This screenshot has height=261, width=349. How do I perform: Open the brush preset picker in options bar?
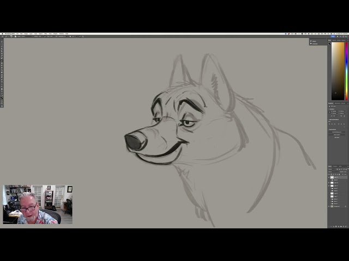(11, 36)
